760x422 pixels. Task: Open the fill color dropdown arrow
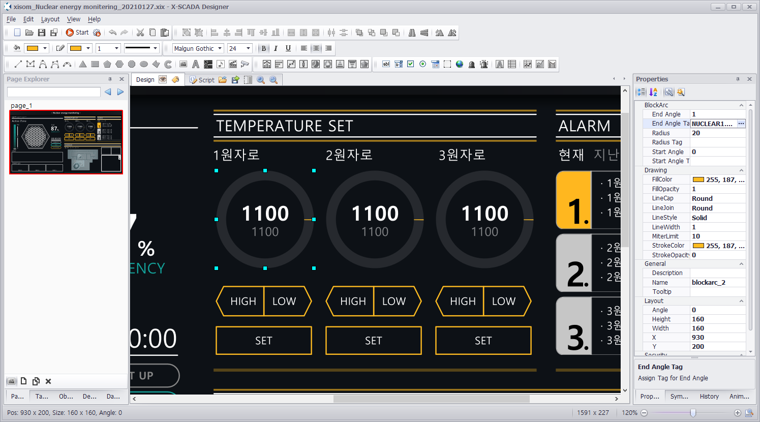click(x=45, y=48)
